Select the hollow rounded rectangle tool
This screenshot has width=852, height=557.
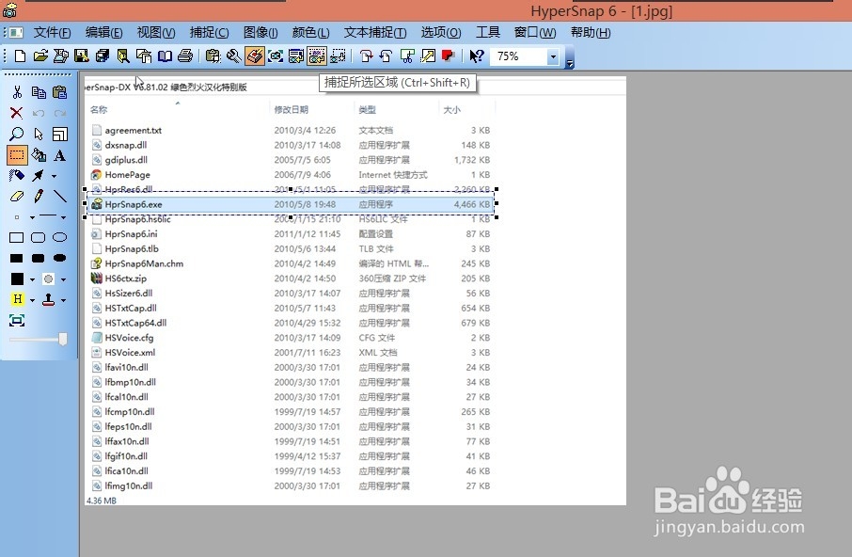coord(39,237)
